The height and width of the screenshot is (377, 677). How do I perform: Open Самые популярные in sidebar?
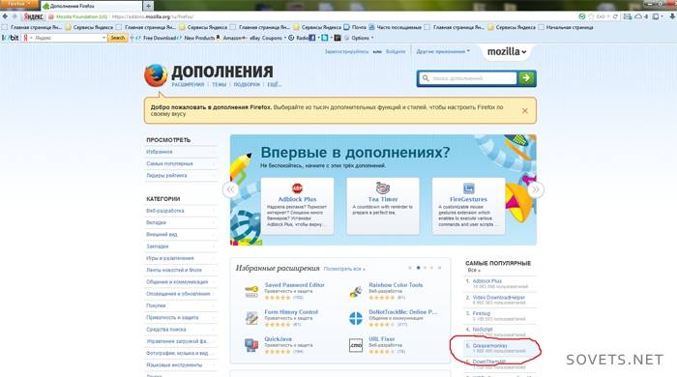pyautogui.click(x=169, y=164)
